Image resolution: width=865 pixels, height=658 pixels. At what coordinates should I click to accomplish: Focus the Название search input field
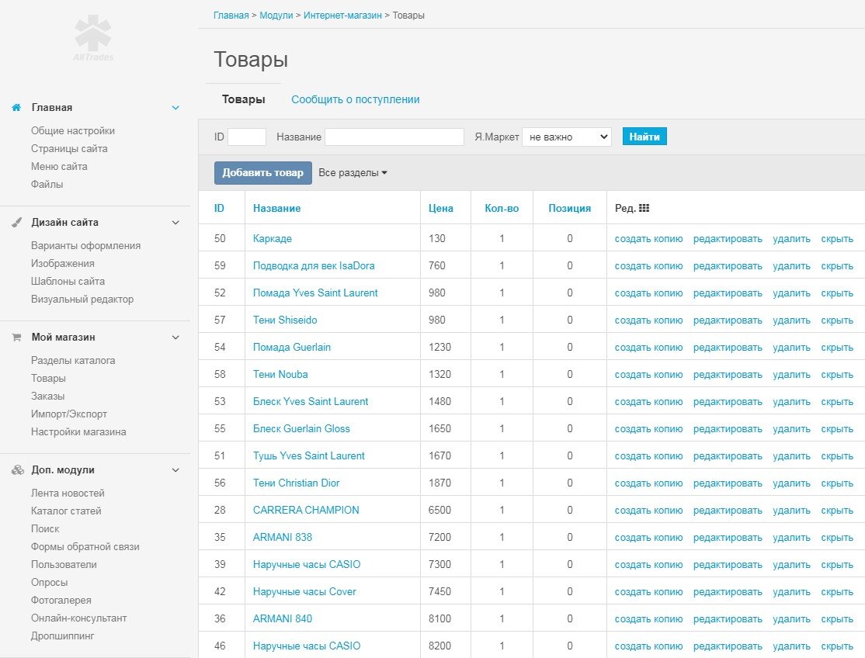click(x=394, y=137)
